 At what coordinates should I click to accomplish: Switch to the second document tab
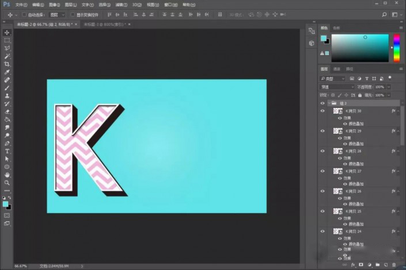pyautogui.click(x=105, y=24)
